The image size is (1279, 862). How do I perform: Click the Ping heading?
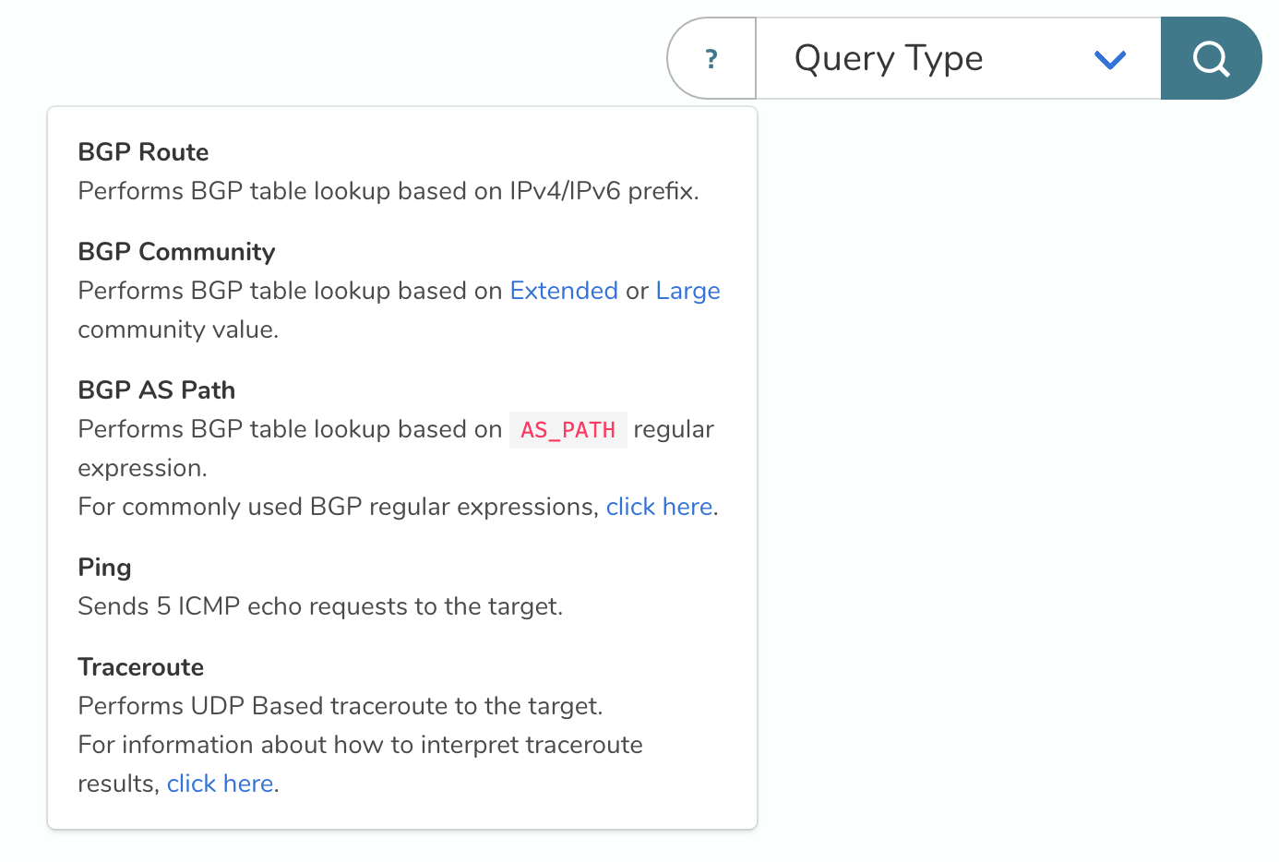(x=104, y=568)
